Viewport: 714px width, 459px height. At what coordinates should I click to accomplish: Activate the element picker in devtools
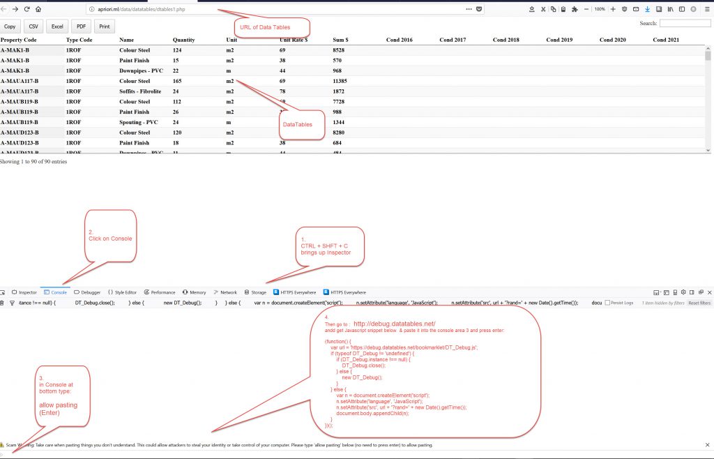[3, 292]
